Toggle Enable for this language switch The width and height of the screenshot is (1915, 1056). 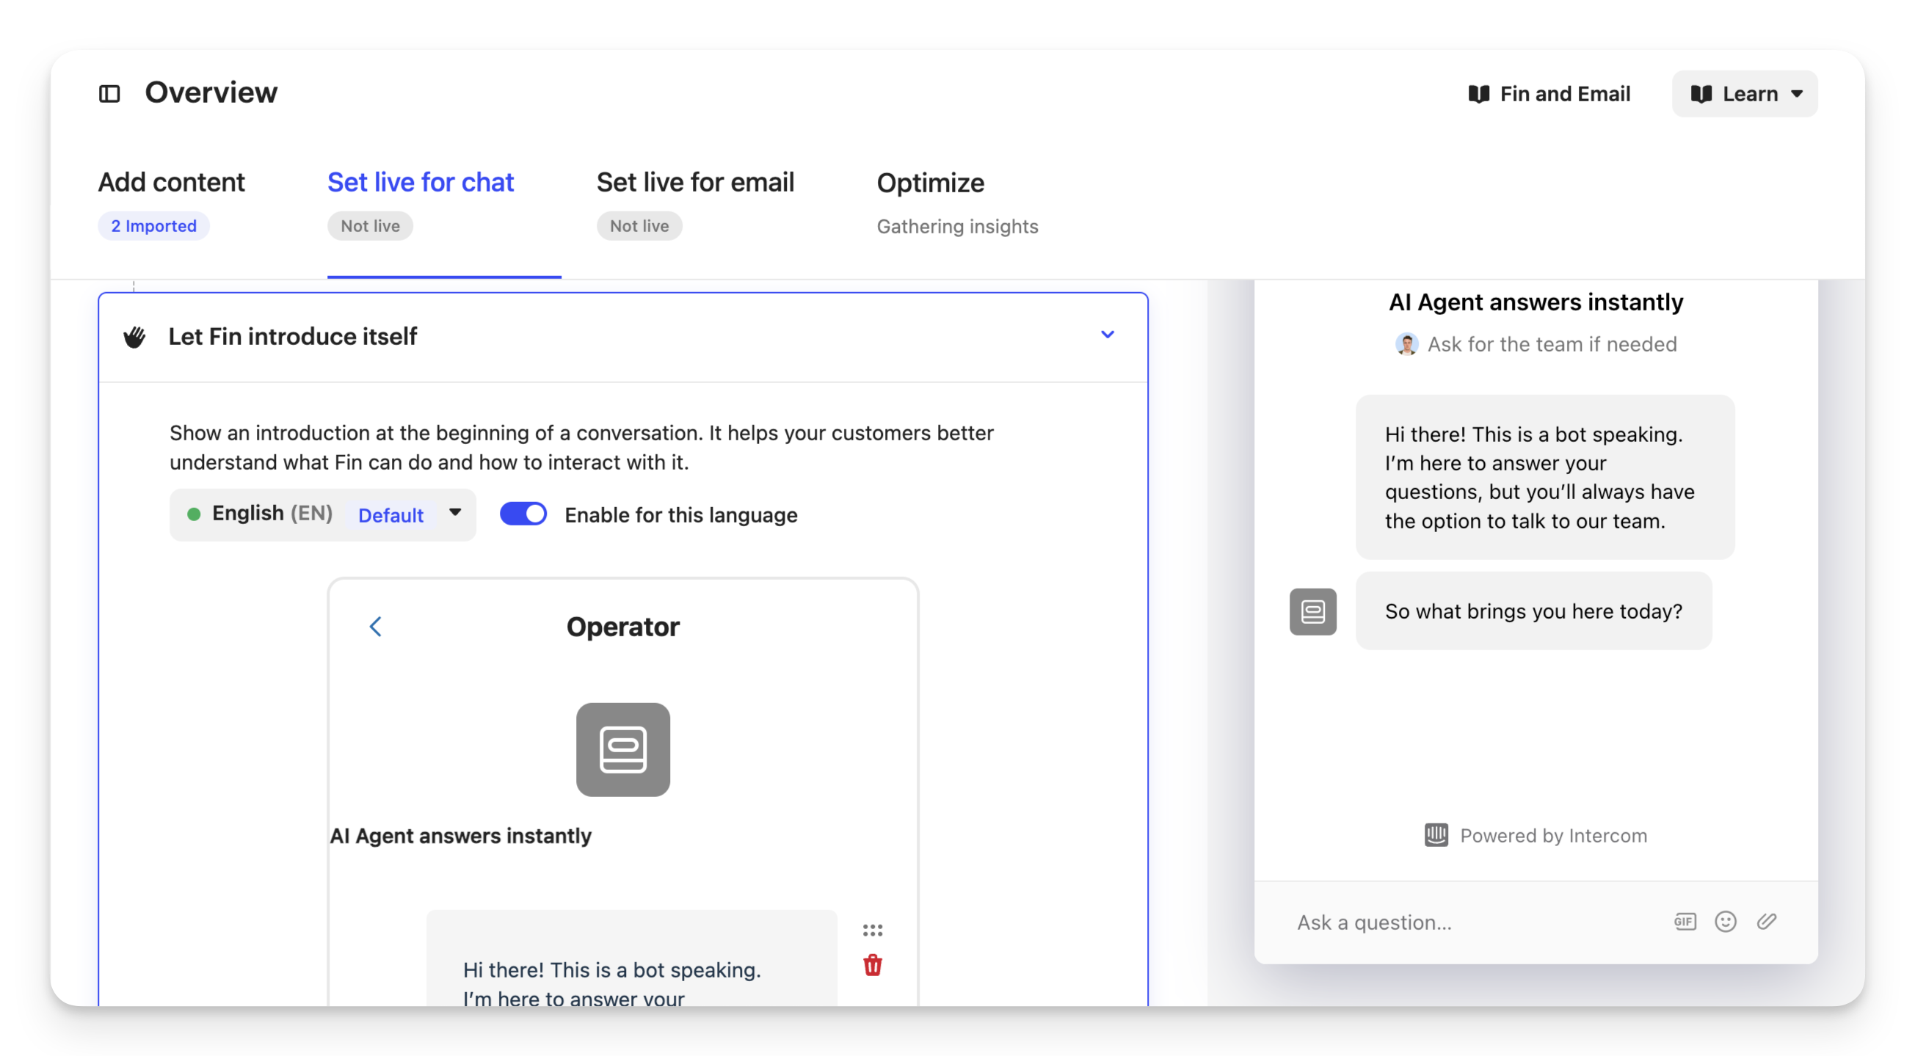click(x=523, y=514)
